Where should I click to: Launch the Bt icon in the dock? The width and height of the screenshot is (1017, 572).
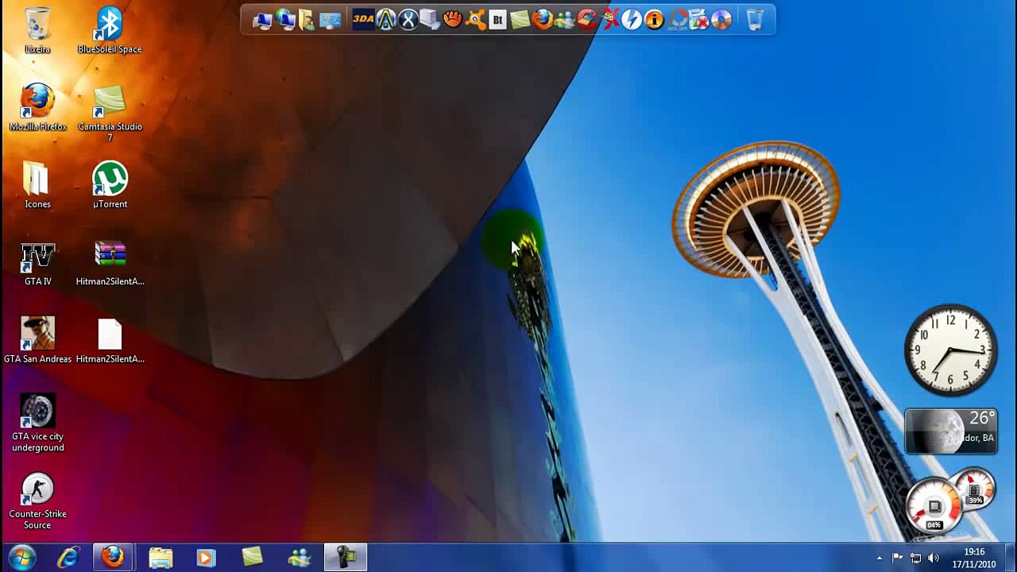point(497,20)
